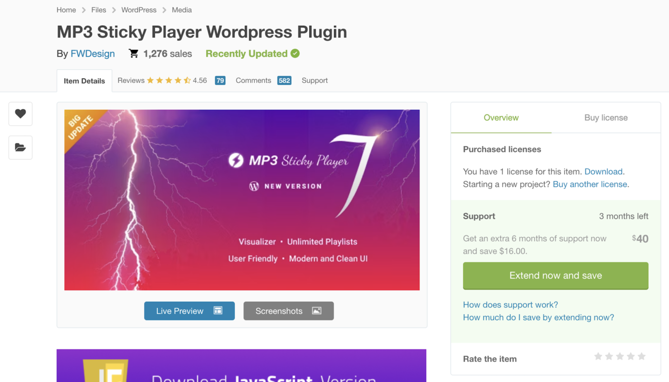Click the add to collection folder icon

pos(20,148)
